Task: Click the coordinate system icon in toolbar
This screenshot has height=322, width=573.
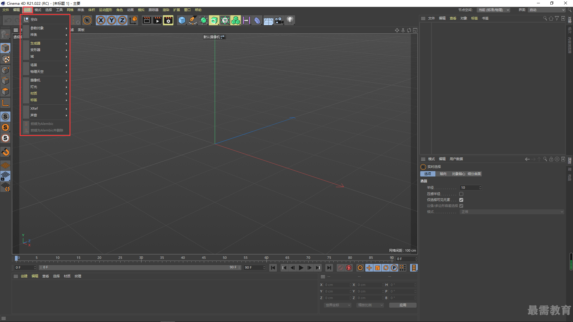Action: point(133,20)
